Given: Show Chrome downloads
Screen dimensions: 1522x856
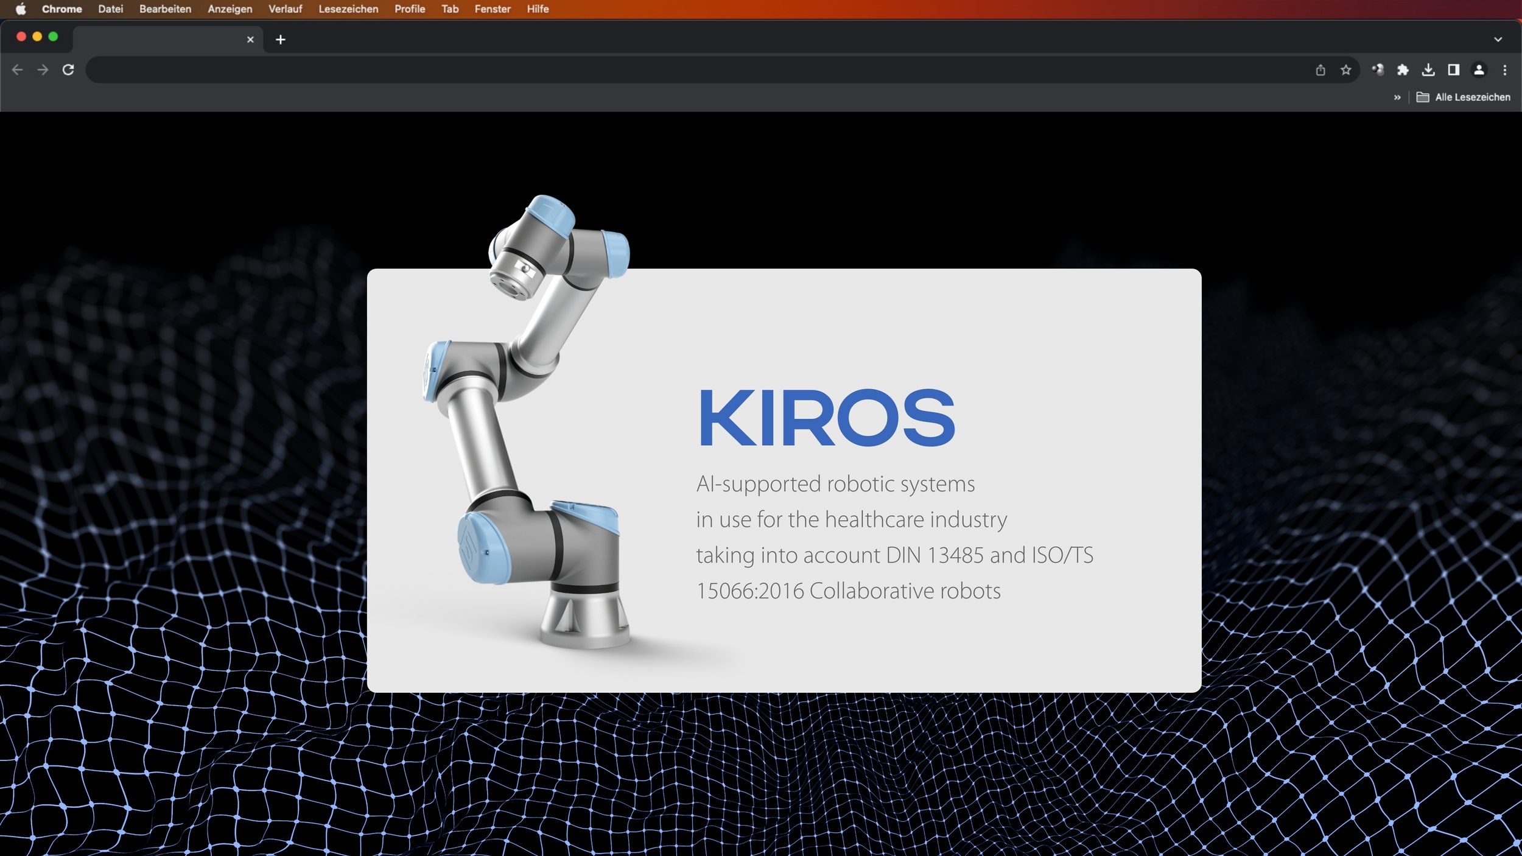Looking at the screenshot, I should [1428, 70].
